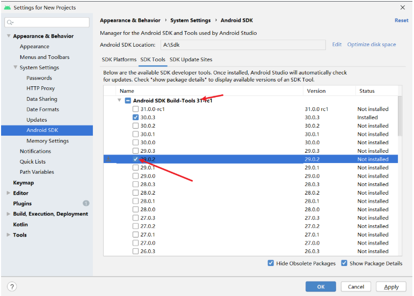Open Kotlin settings
414x296 pixels.
[20, 224]
